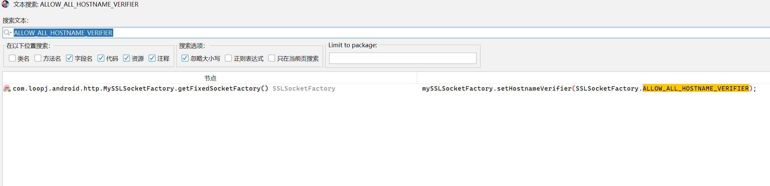Viewport: 770px width, 186px height.
Task: Click the grey SSLSocketFactory return type
Action: point(304,89)
